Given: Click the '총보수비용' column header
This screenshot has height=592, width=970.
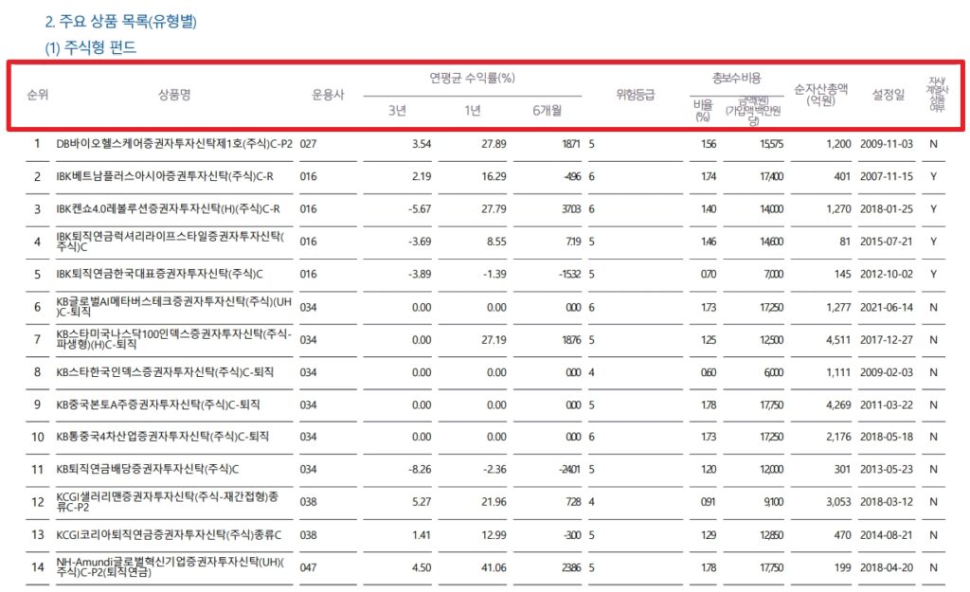Looking at the screenshot, I should point(735,78).
